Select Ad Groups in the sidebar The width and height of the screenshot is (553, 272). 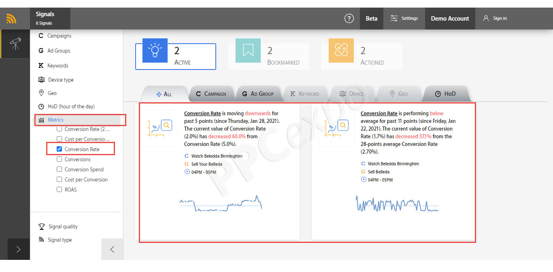[x=59, y=51]
